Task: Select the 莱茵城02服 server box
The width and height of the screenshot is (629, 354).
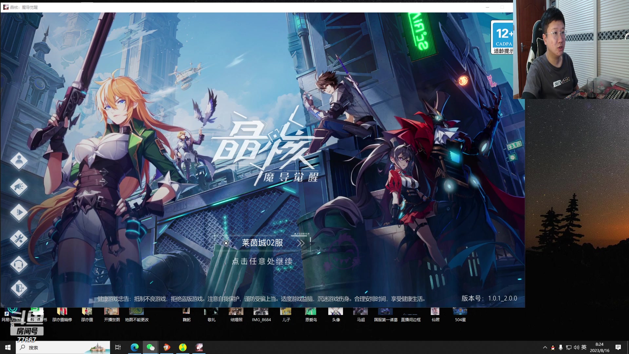Action: tap(262, 243)
